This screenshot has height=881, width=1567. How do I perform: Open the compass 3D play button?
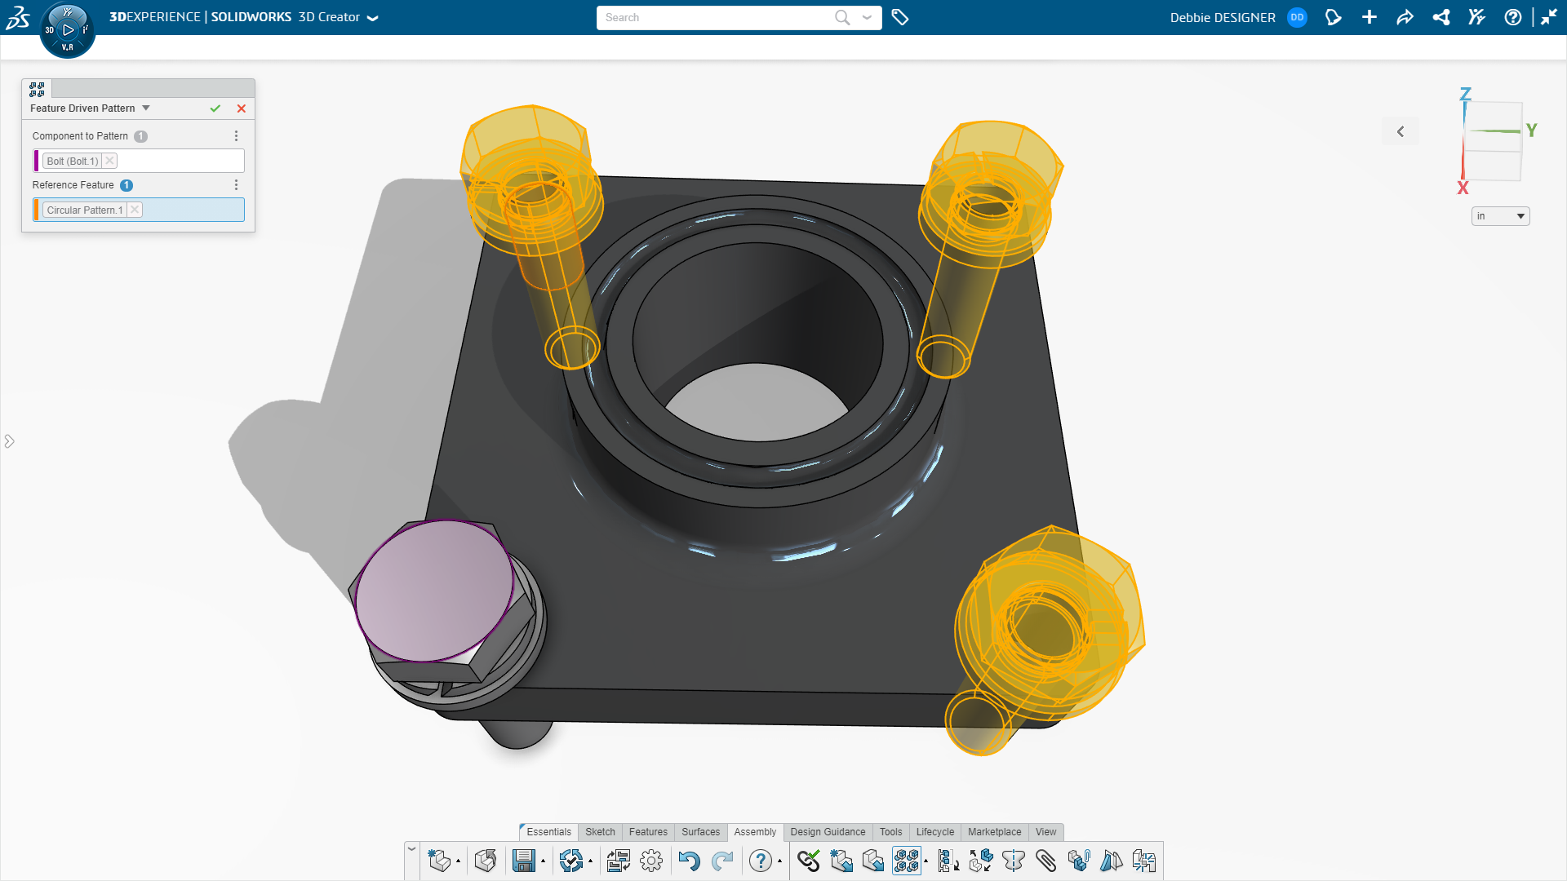coord(68,29)
